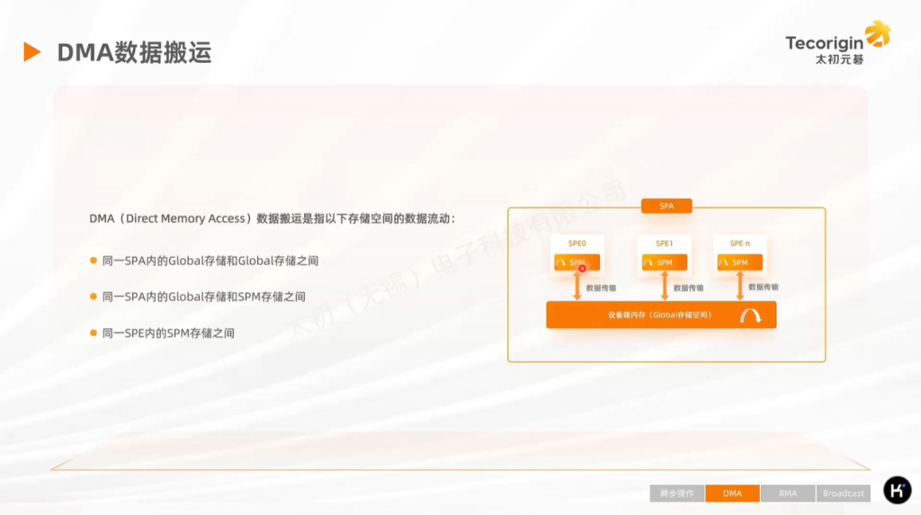This screenshot has width=921, height=515.
Task: Click the 同一SPE内的SPM存储之间 bullet text
Action: 168,333
